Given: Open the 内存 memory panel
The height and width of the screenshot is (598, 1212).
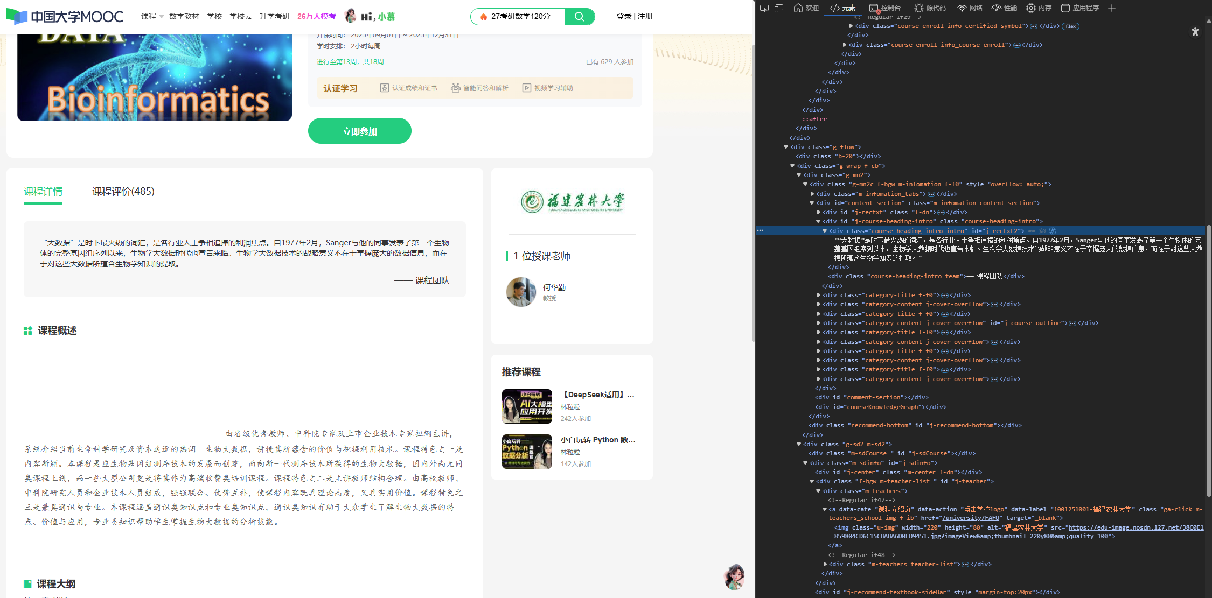Looking at the screenshot, I should [1039, 8].
